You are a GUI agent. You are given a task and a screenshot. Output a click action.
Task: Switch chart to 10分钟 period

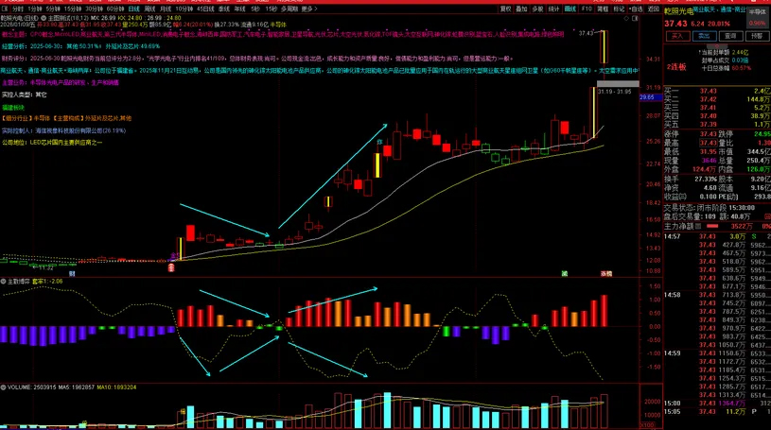[184, 9]
